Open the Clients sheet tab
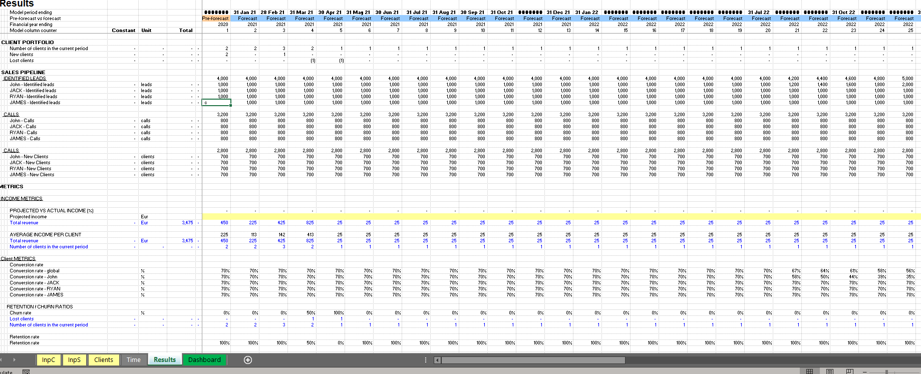 pyautogui.click(x=104, y=359)
